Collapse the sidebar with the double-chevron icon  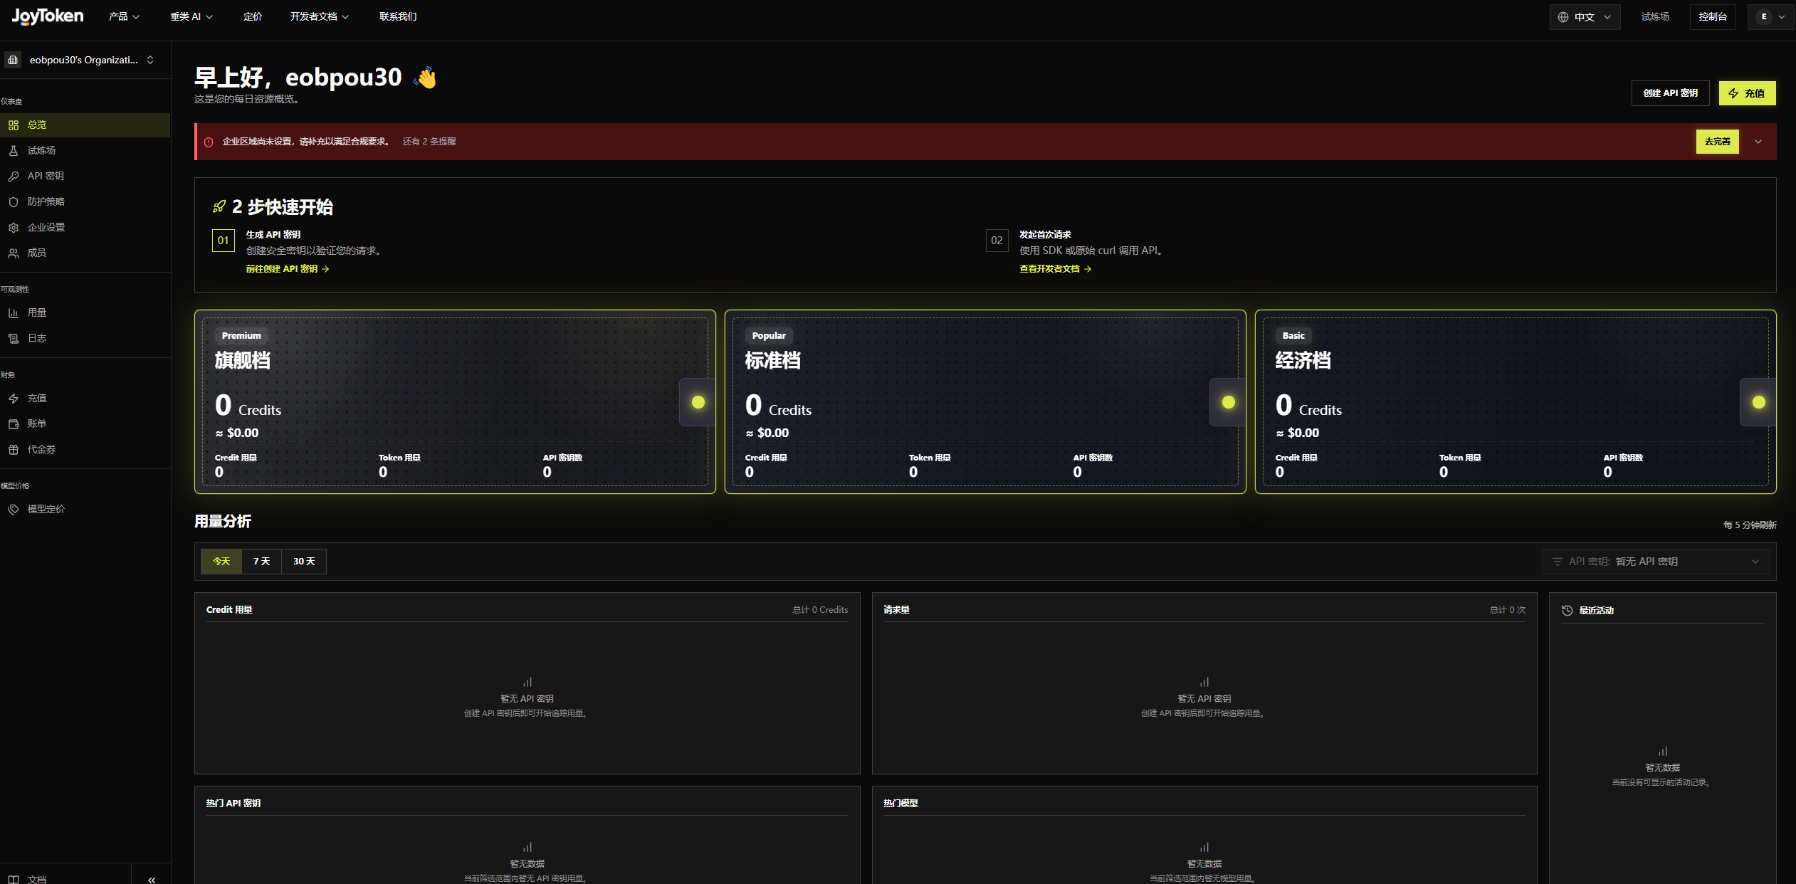[x=152, y=880]
